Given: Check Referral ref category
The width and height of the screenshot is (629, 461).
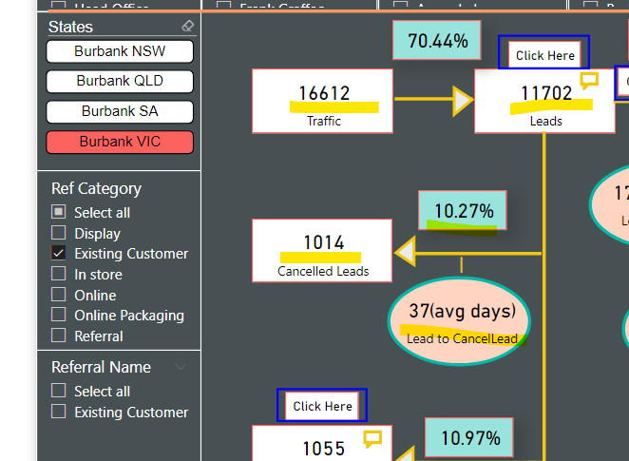Looking at the screenshot, I should [x=59, y=336].
